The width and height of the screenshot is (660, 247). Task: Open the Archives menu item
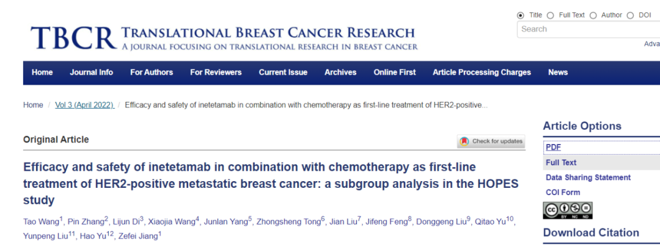(340, 72)
